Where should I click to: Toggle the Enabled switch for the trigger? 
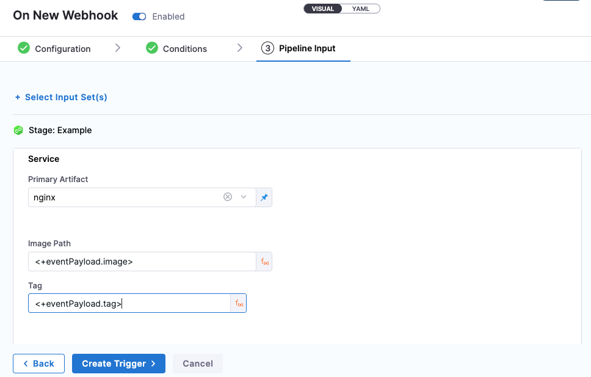coord(139,16)
